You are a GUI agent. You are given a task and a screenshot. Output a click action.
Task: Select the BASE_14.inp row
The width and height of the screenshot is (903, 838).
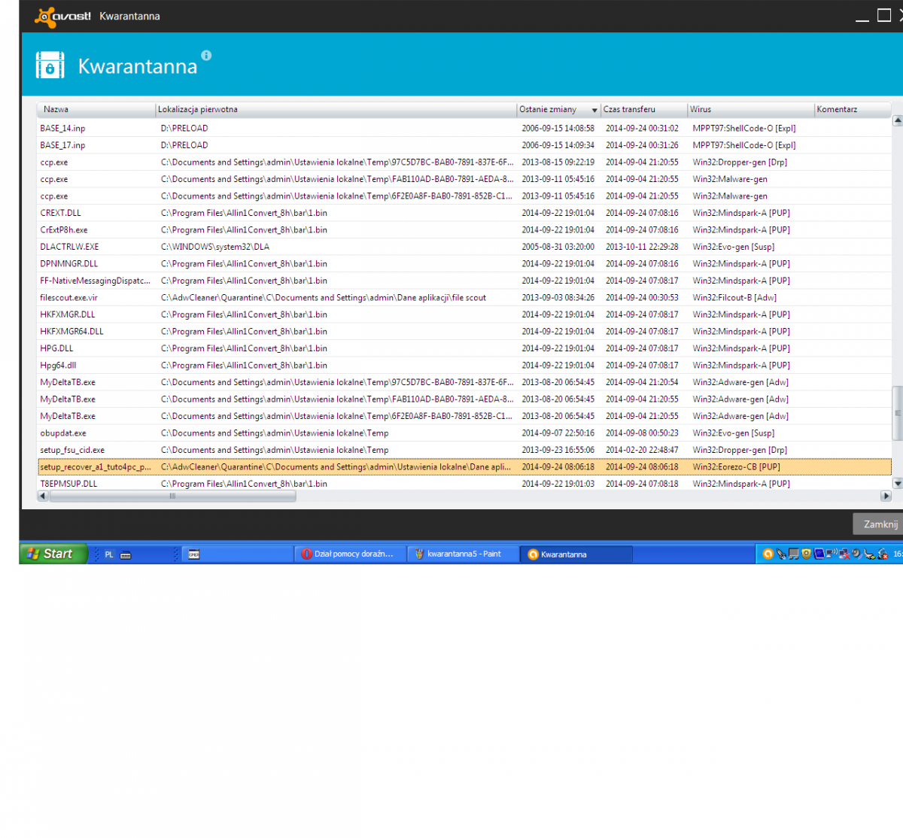464,129
